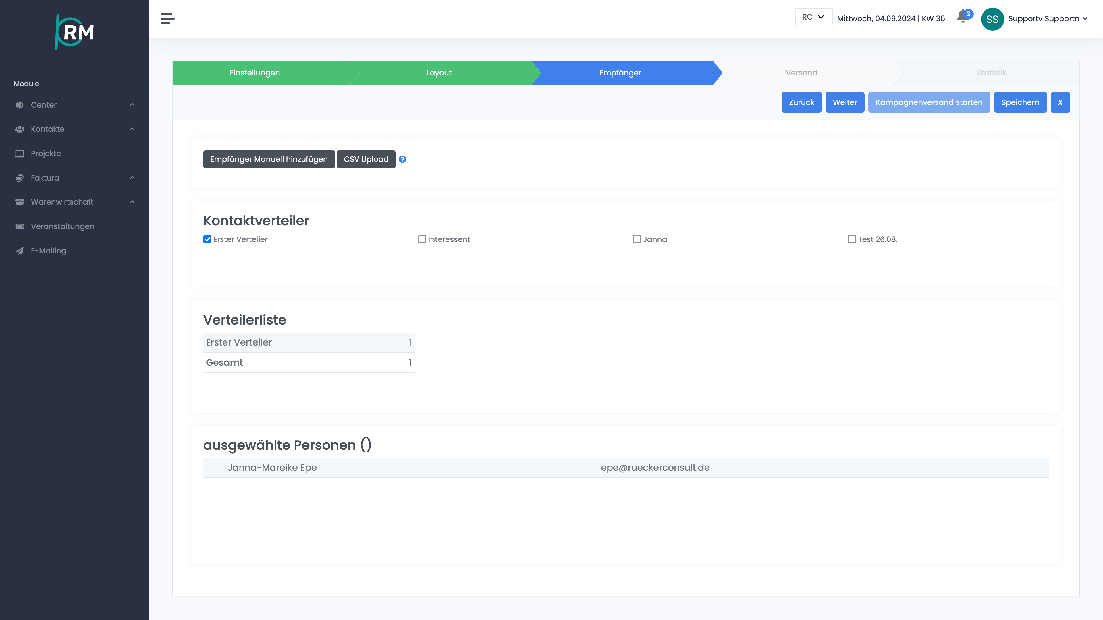Viewport: 1103px width, 620px height.
Task: Click the CRM logo in the sidebar
Action: pyautogui.click(x=74, y=32)
